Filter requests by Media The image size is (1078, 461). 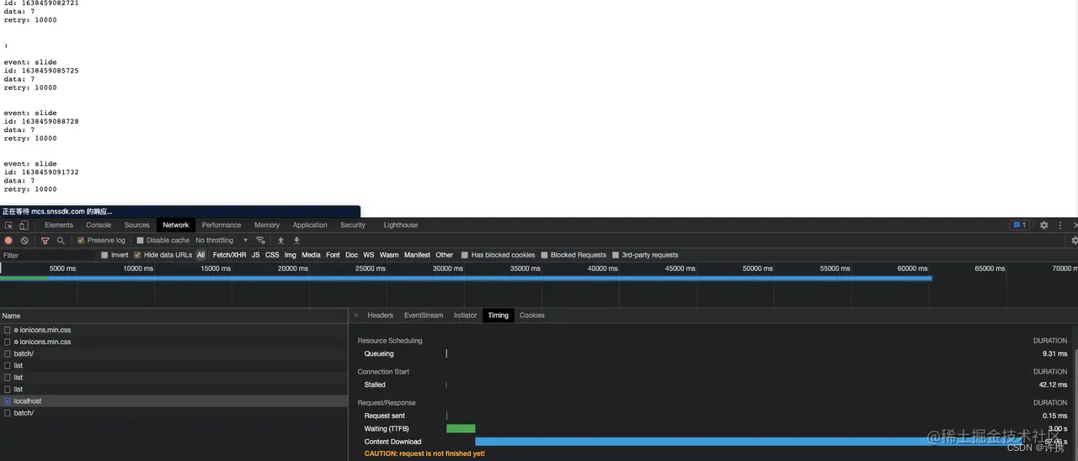[312, 255]
